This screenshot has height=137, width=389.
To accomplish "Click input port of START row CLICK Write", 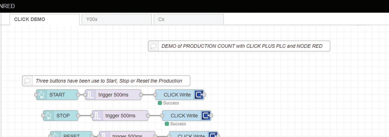I will tap(155, 95).
